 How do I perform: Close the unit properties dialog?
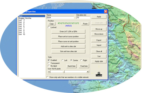106,11
